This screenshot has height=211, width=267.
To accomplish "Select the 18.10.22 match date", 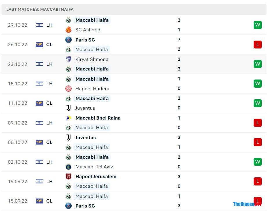I will (18, 84).
